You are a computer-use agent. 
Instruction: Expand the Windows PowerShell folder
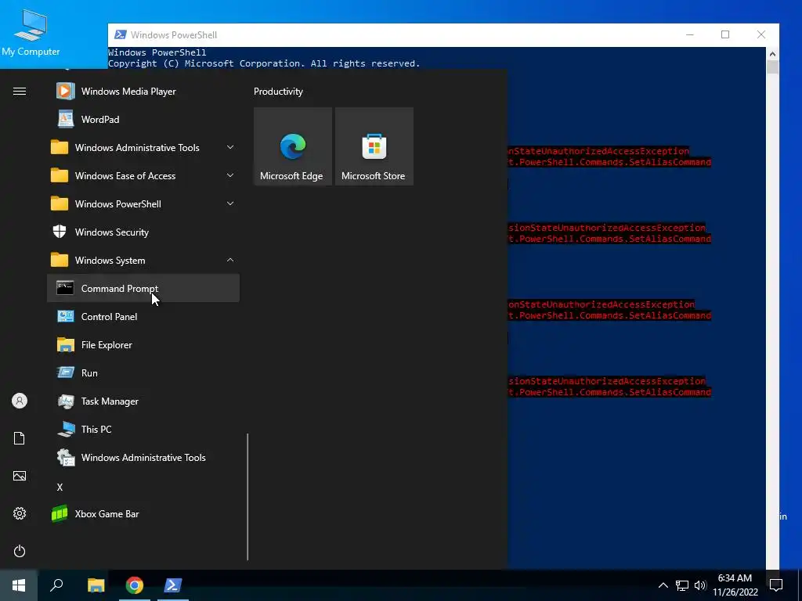[143, 204]
